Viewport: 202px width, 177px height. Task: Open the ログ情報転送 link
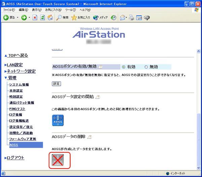point(19,121)
